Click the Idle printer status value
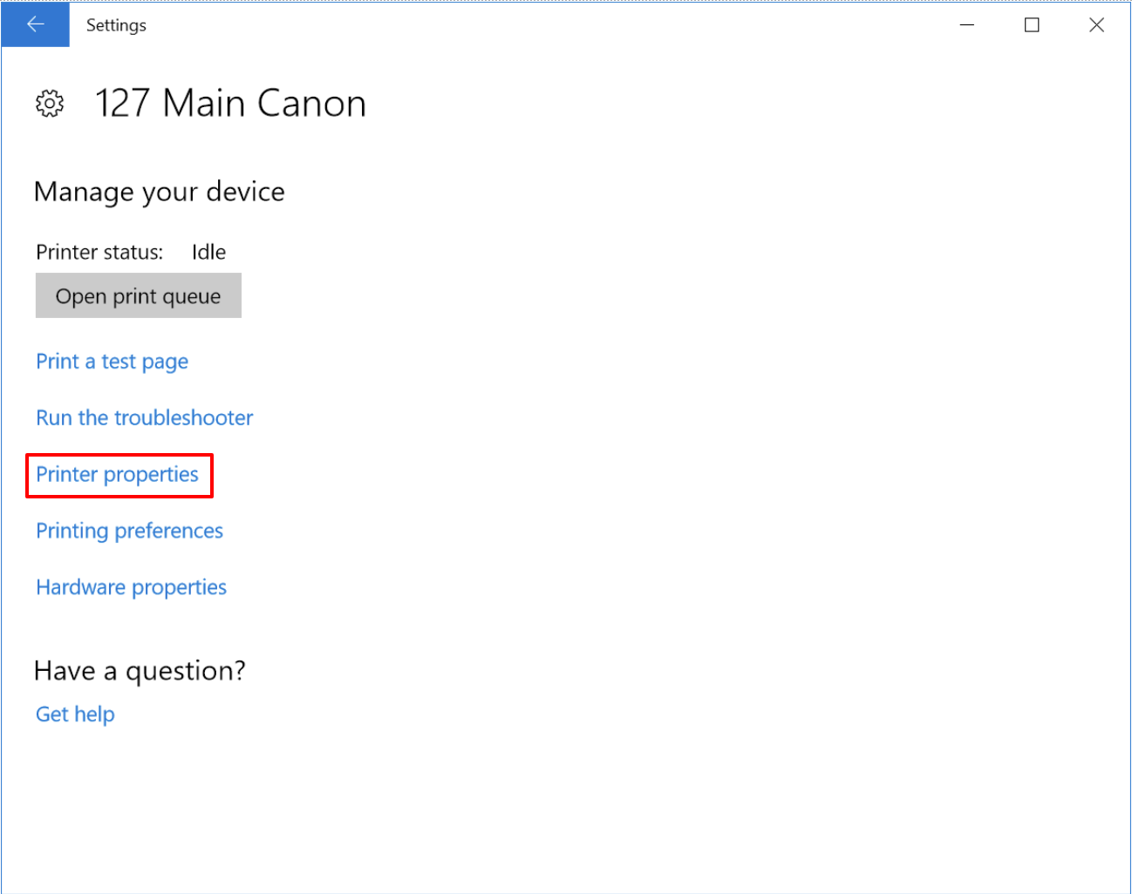 pos(209,253)
